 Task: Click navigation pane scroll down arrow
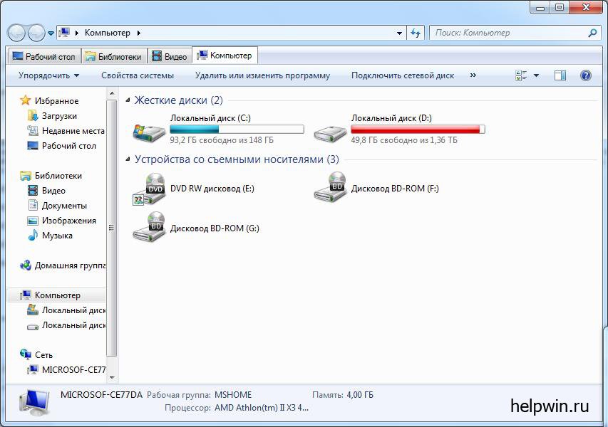tap(112, 377)
